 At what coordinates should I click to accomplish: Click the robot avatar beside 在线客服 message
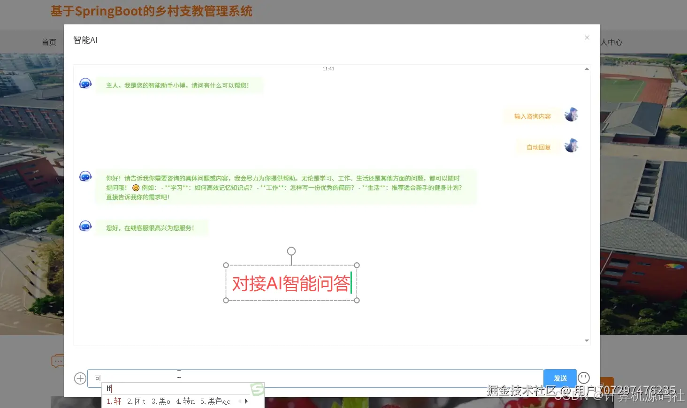coord(85,226)
